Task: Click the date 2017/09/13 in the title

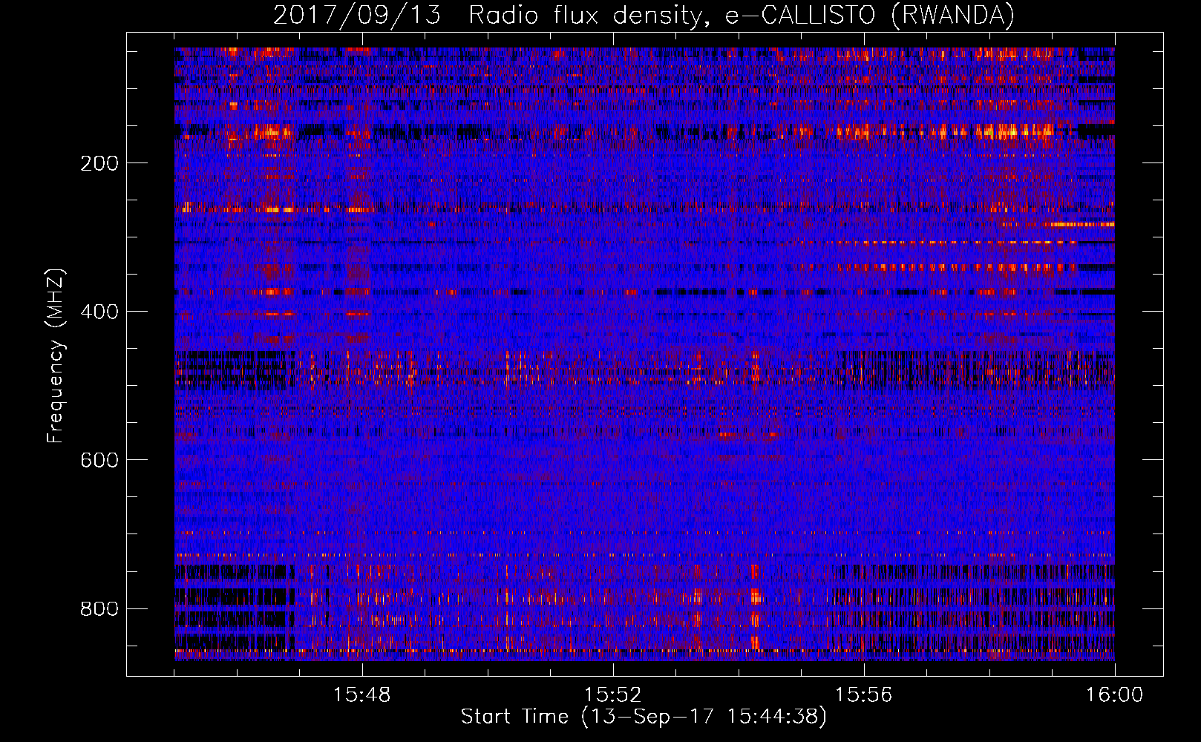Action: (356, 15)
